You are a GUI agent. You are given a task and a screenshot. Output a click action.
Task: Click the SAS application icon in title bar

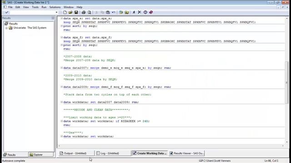pos(4,2)
